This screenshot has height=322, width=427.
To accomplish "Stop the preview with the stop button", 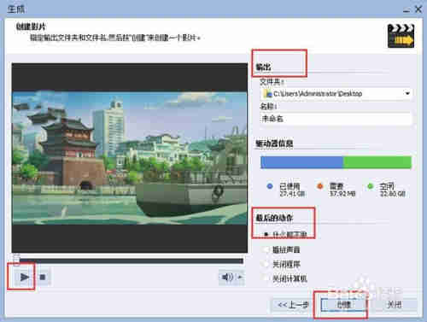I will point(43,277).
